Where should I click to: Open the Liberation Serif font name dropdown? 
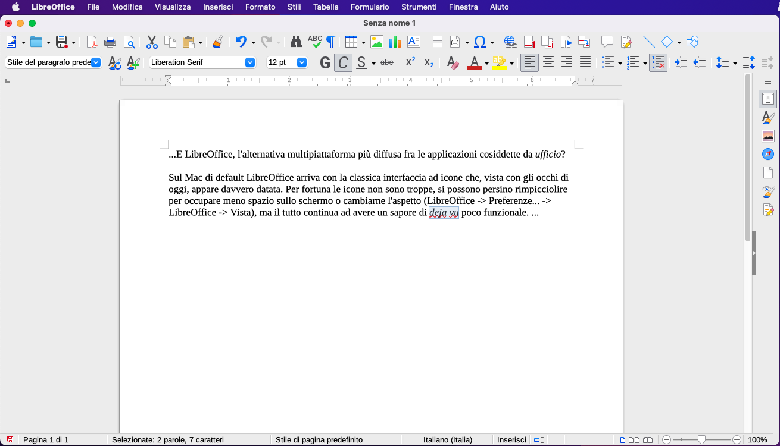[x=250, y=62]
